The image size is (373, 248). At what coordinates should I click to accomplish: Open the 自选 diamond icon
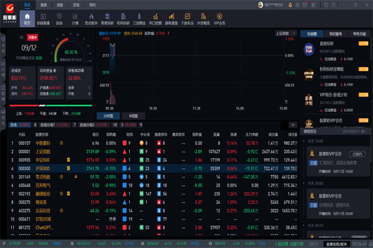pos(59,19)
